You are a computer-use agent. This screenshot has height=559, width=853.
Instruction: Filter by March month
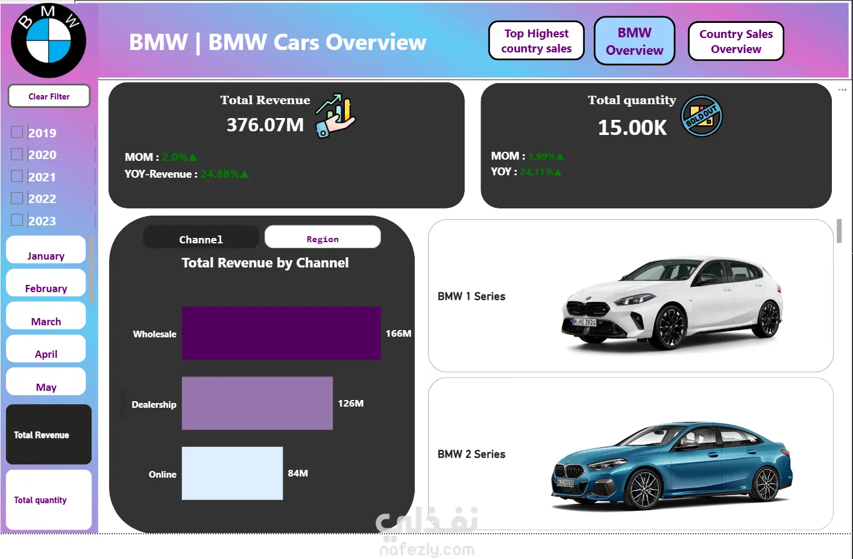(46, 316)
